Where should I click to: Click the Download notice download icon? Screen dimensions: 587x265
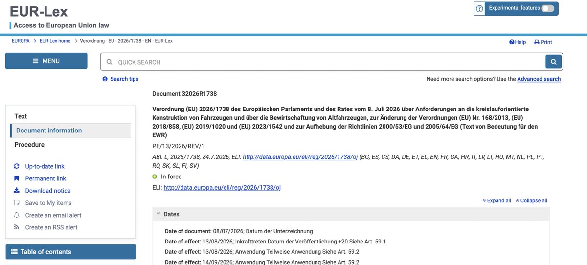pos(17,191)
